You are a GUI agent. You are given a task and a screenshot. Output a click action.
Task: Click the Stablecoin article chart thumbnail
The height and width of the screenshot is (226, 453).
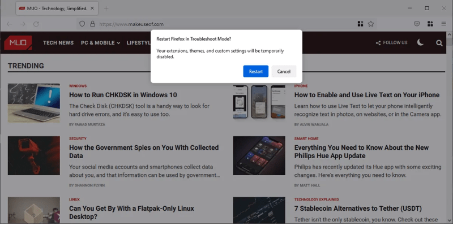pos(259,210)
